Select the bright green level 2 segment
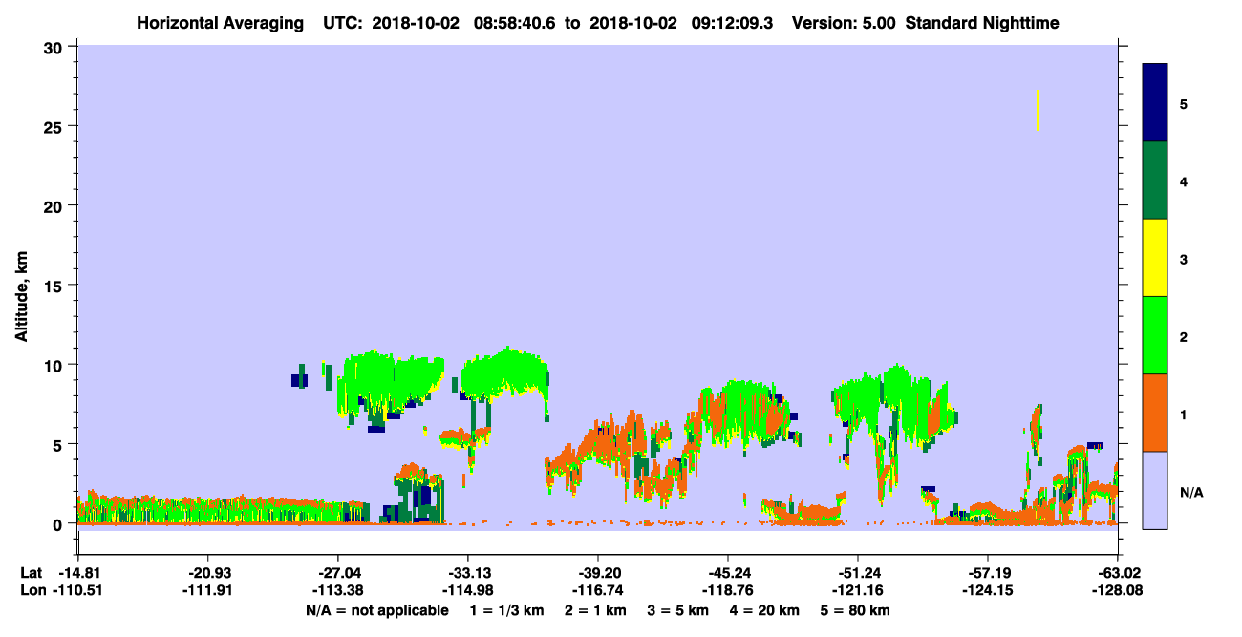 1155,335
